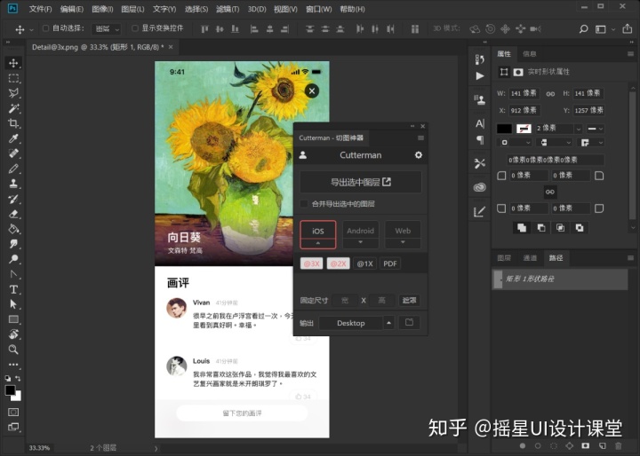
Task: Enable 合并导出选中的图层 checkbox
Action: coord(304,204)
